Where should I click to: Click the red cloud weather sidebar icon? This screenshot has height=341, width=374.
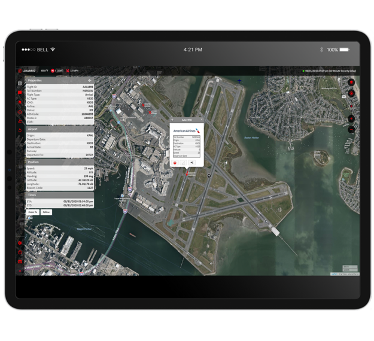[x=20, y=112]
